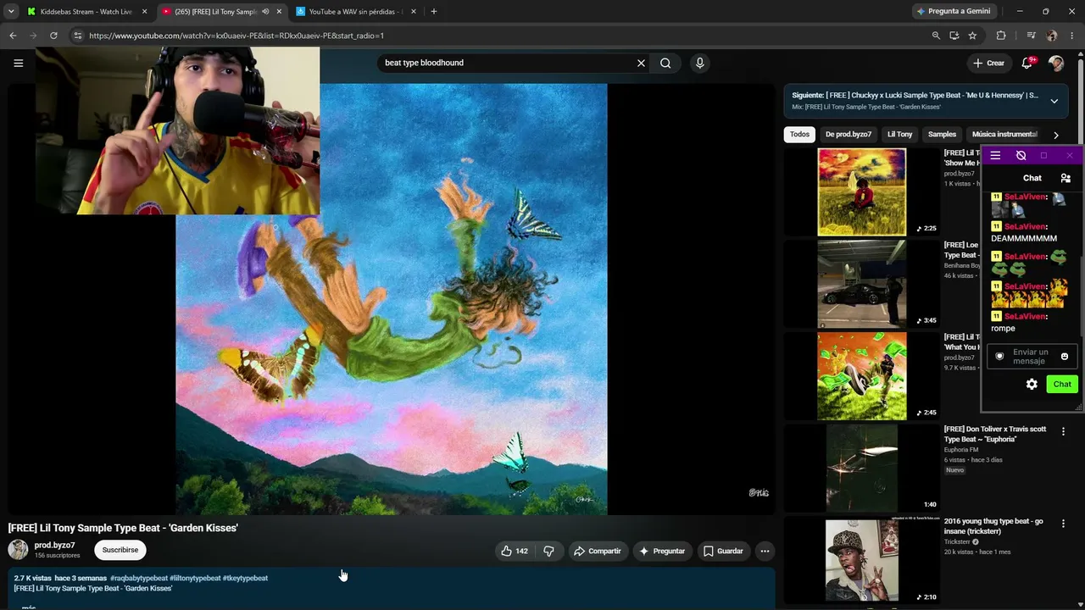Open the YouTube account avatar menu
Screen dimensions: 1085x610
pos(1055,63)
